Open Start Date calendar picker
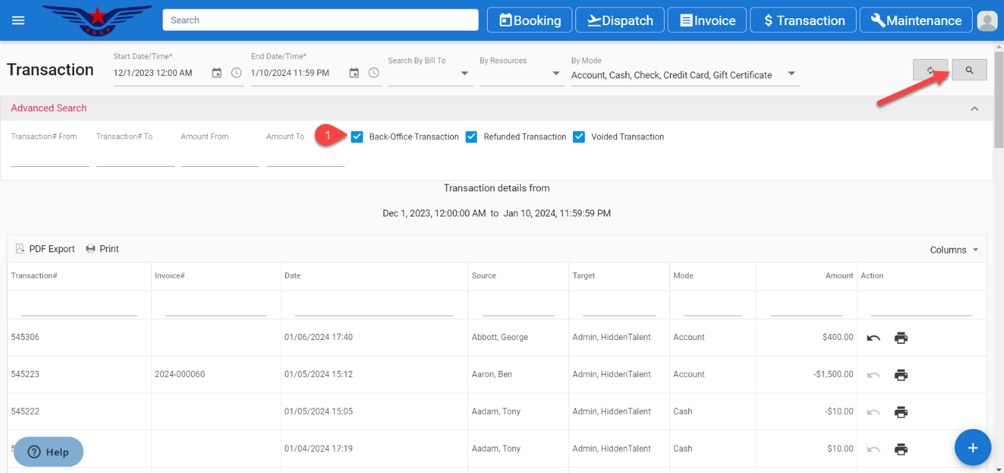The image size is (1004, 473). click(216, 73)
